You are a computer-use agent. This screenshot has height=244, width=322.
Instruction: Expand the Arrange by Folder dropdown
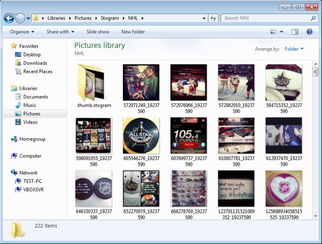coord(294,49)
